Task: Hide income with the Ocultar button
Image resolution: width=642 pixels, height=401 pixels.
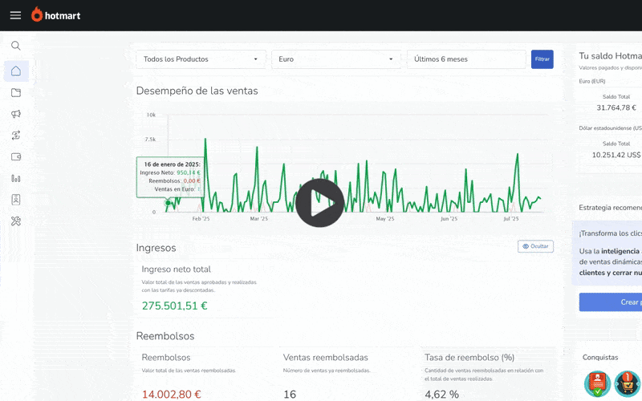Action: point(535,246)
